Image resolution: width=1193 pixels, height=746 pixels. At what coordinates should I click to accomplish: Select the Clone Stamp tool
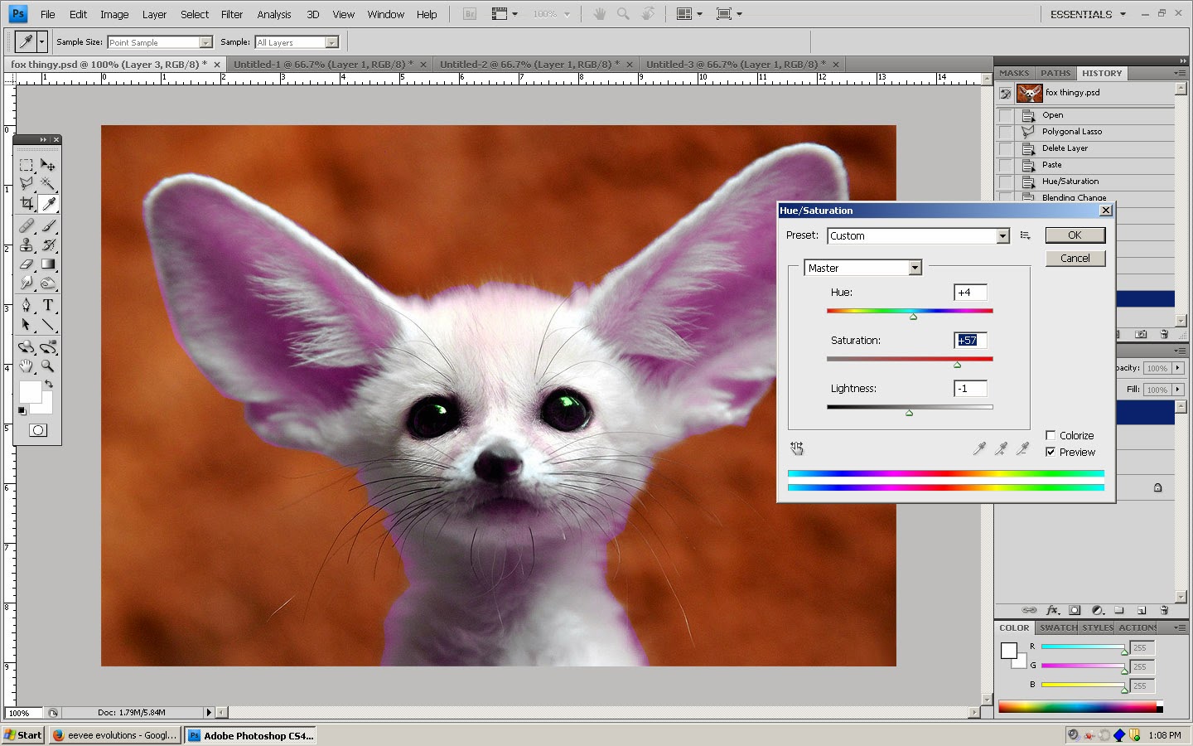tap(27, 245)
